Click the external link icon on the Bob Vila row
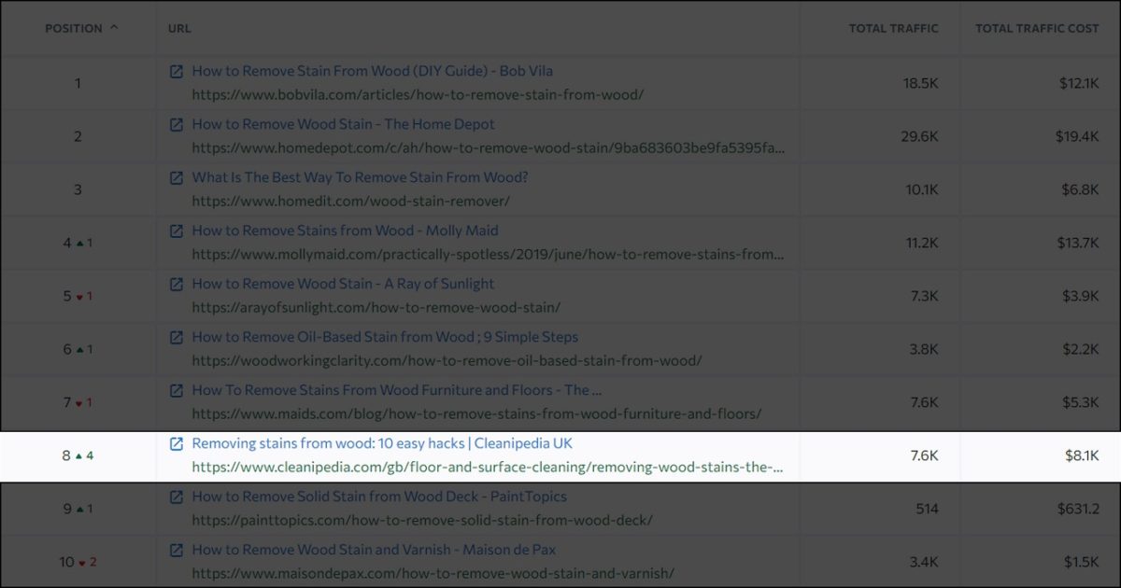1121x588 pixels. 176,70
